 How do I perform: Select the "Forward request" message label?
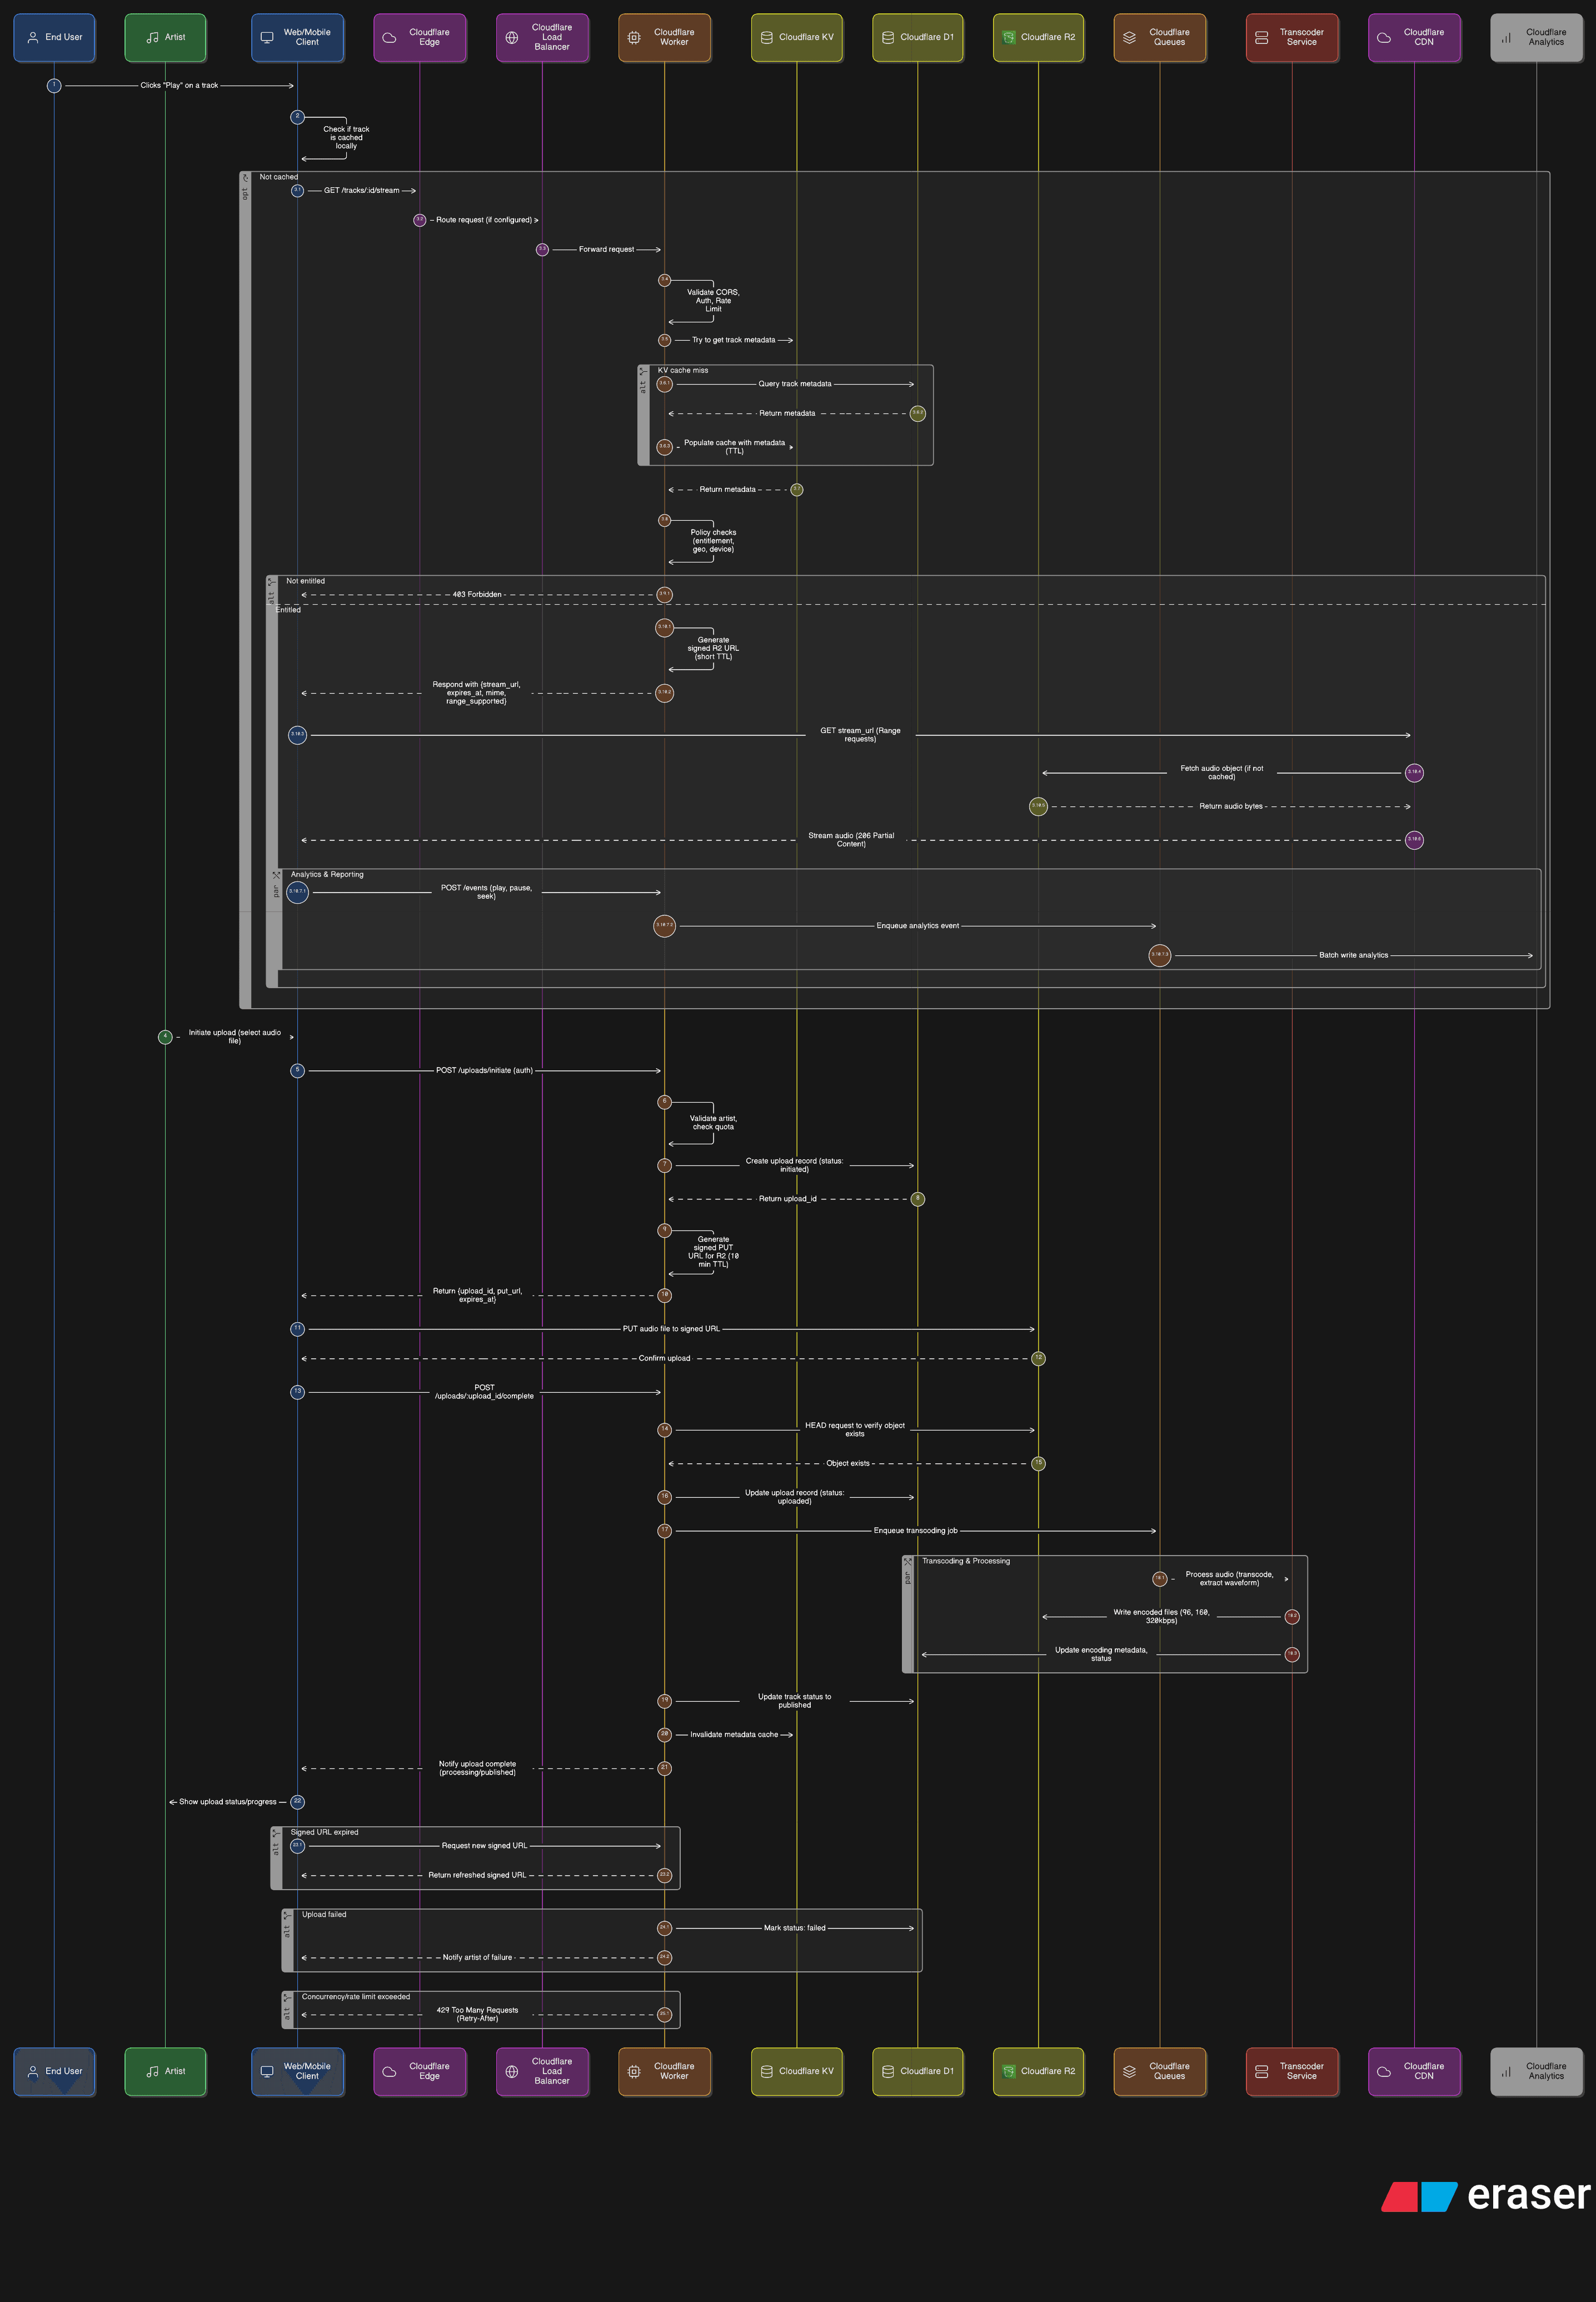(x=606, y=249)
